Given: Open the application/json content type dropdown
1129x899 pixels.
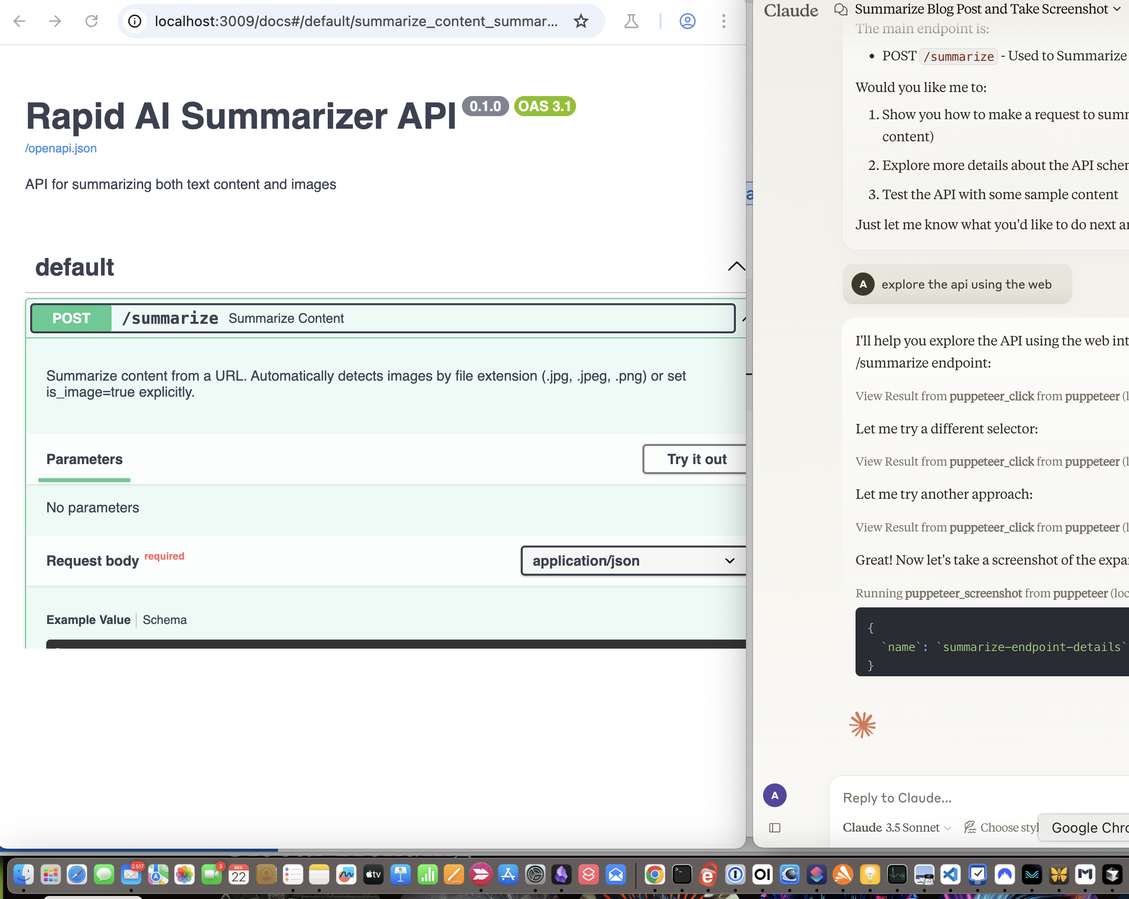Looking at the screenshot, I should click(632, 561).
